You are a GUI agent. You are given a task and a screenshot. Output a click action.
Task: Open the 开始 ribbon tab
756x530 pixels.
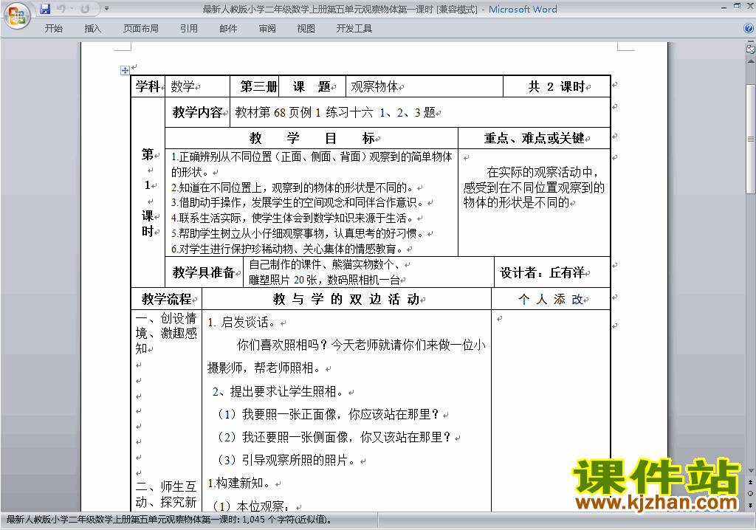pos(53,29)
